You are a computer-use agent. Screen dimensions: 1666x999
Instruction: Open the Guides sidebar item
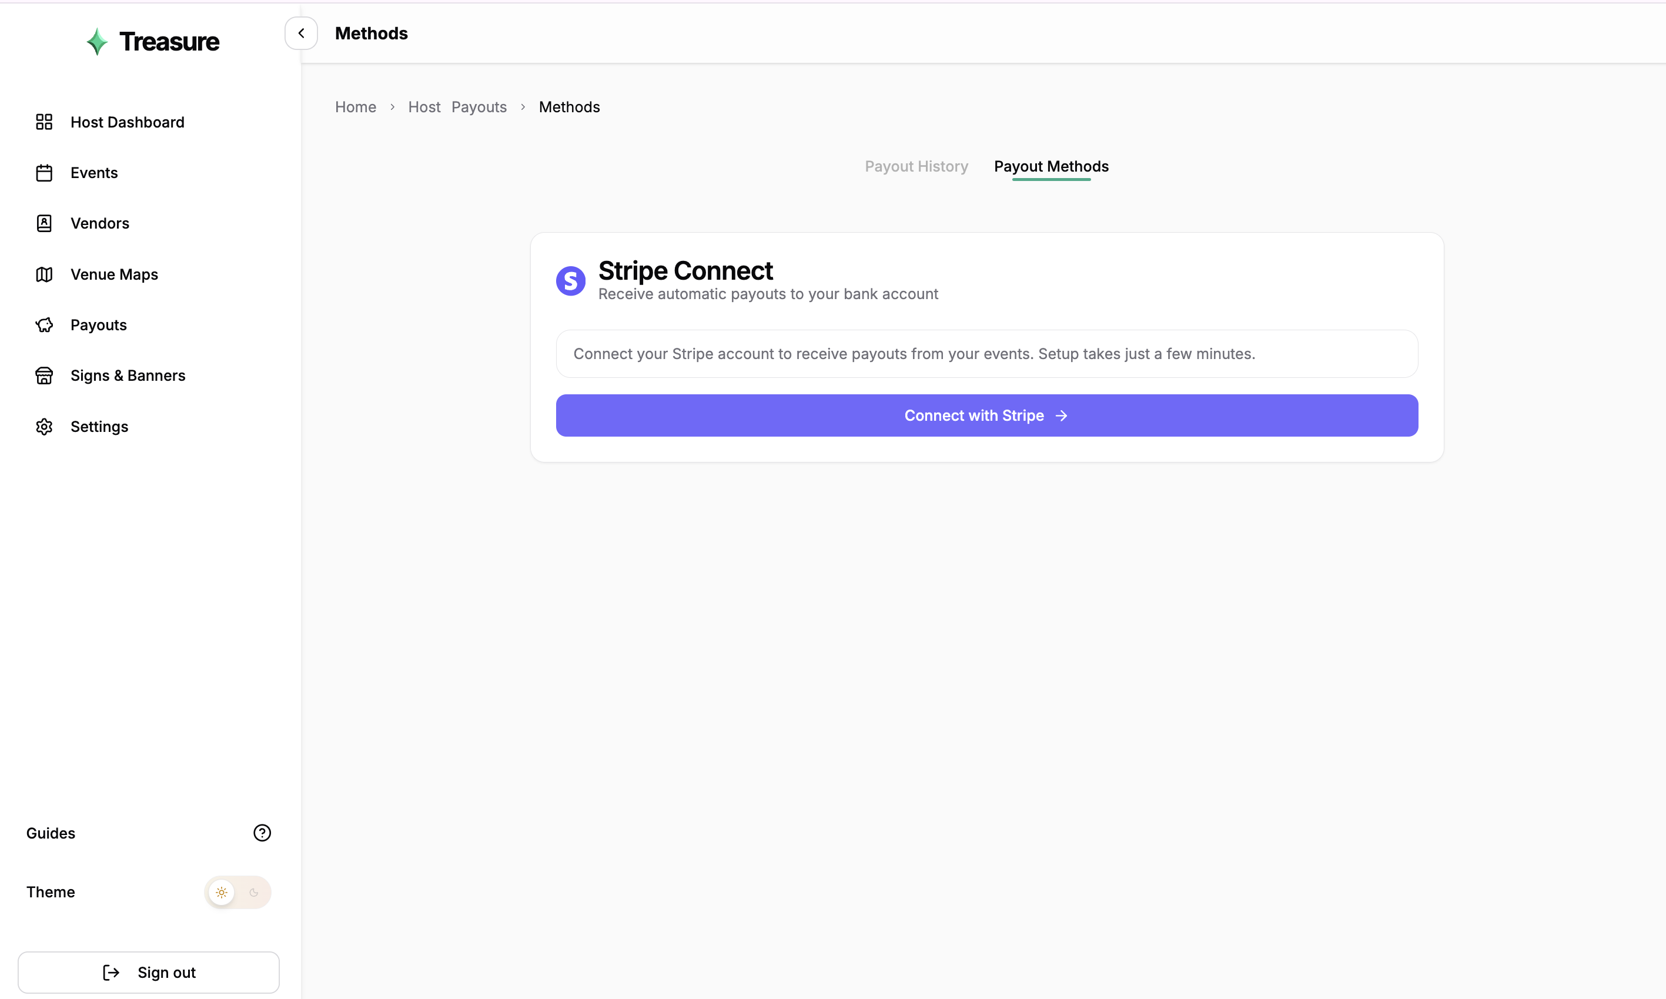coord(51,833)
